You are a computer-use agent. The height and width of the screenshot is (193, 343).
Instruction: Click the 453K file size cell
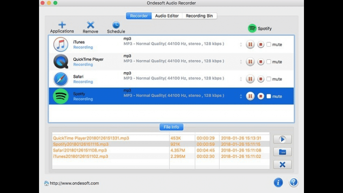click(175, 138)
